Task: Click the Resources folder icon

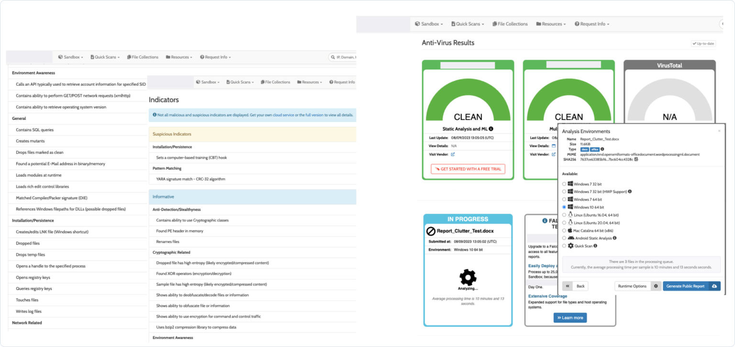Action: pyautogui.click(x=538, y=23)
